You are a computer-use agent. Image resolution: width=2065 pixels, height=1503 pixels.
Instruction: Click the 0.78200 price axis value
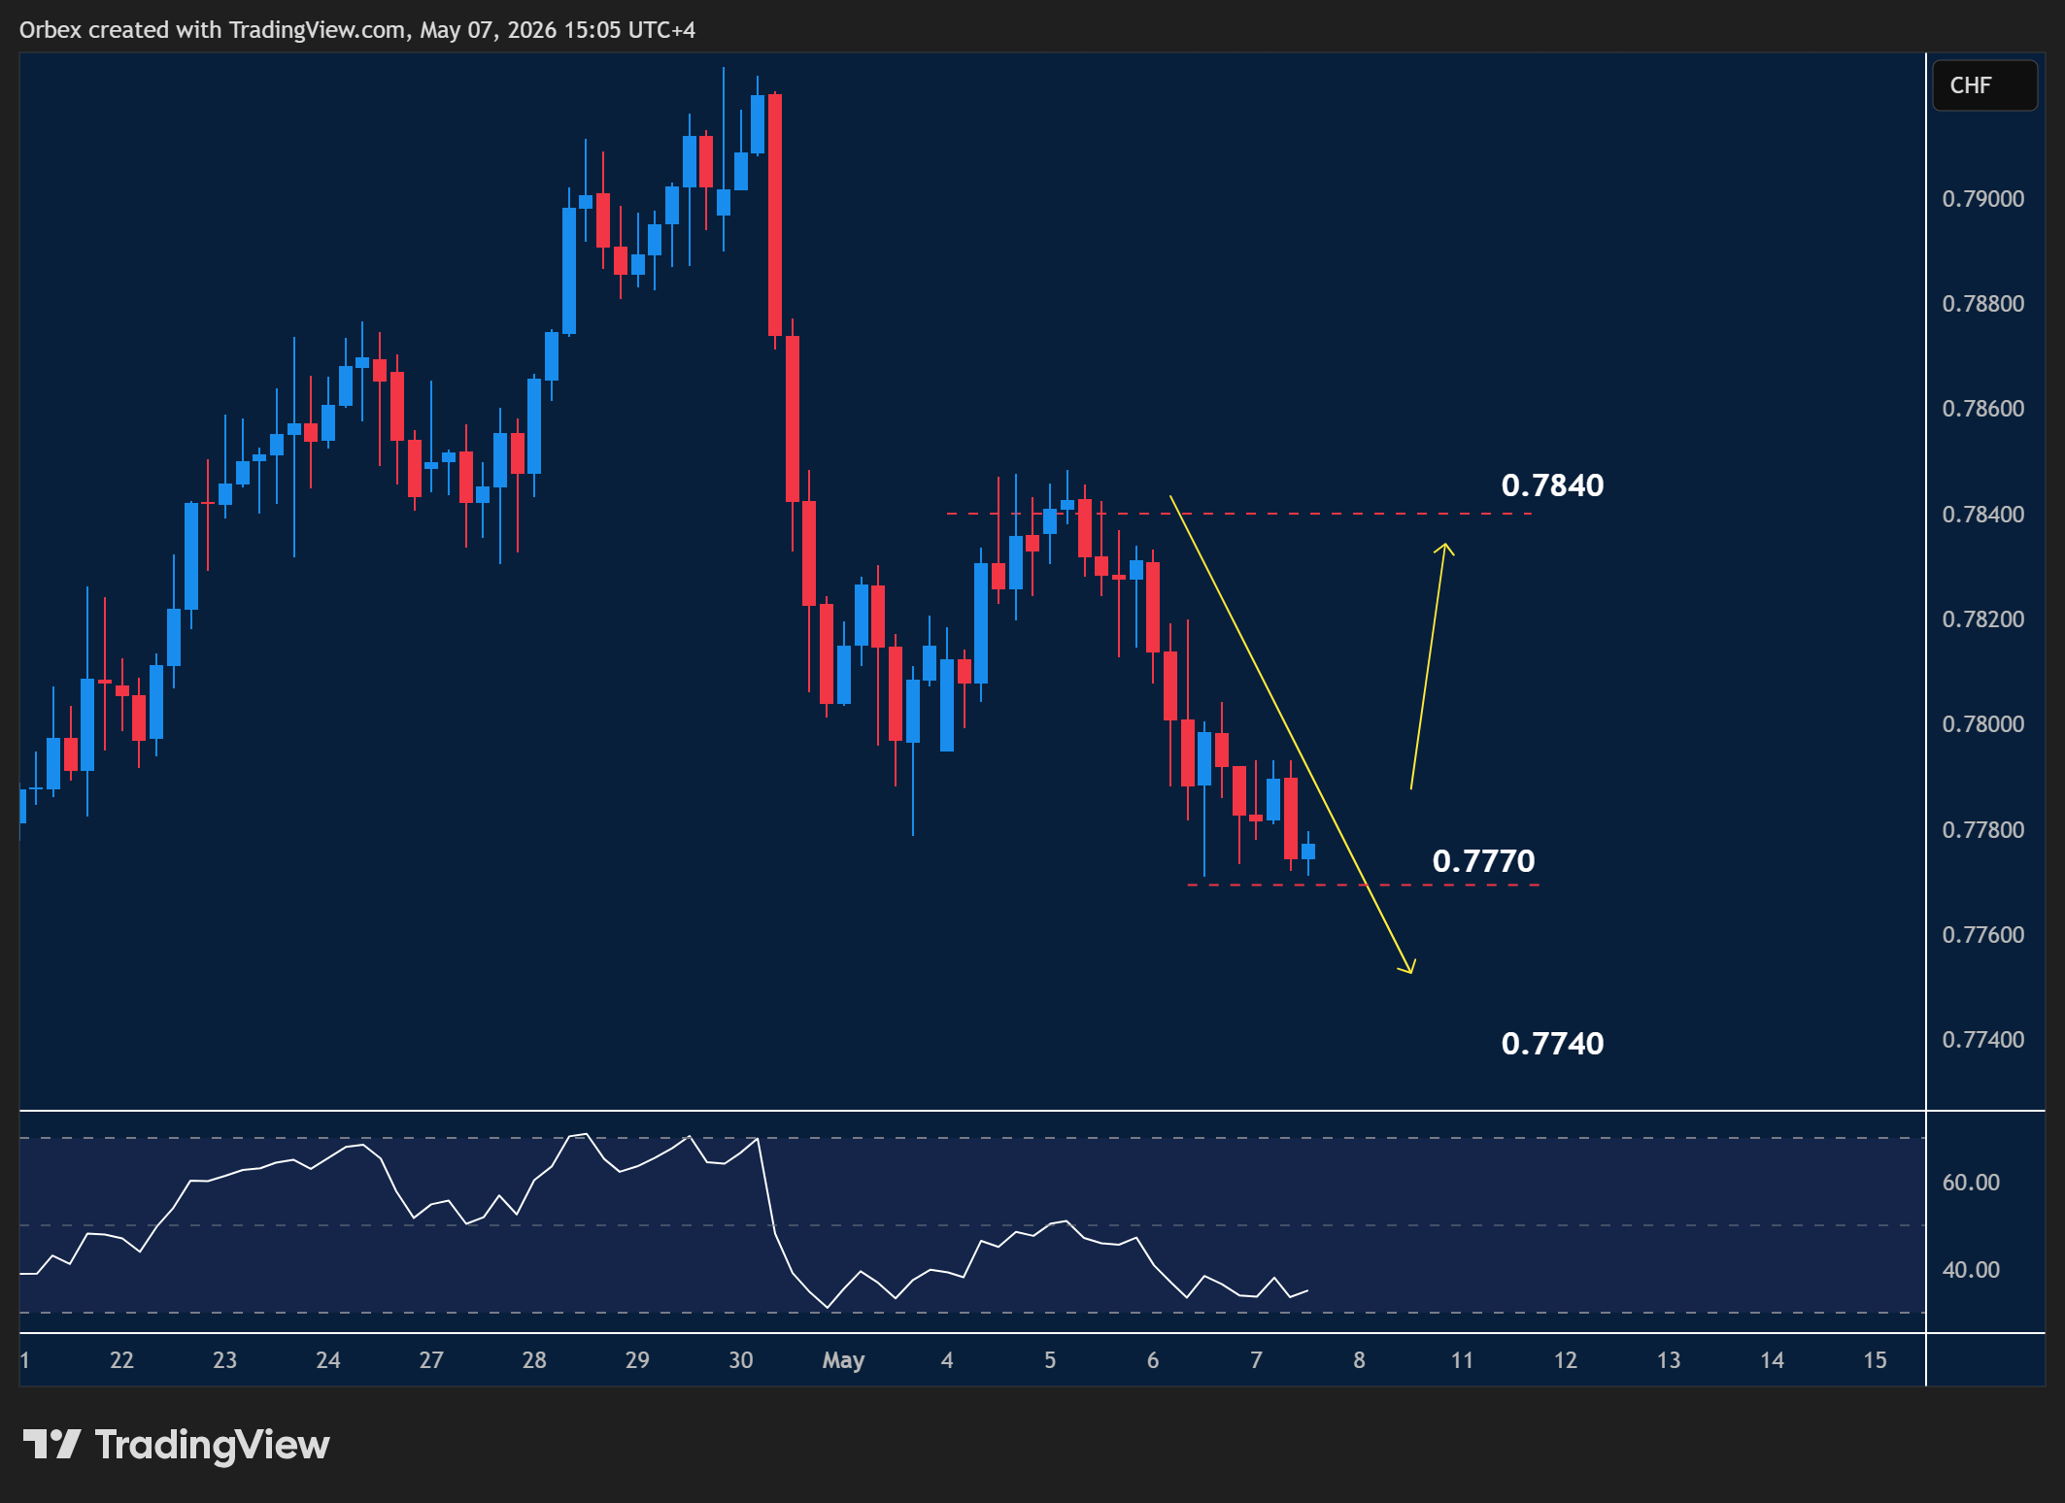1983,619
